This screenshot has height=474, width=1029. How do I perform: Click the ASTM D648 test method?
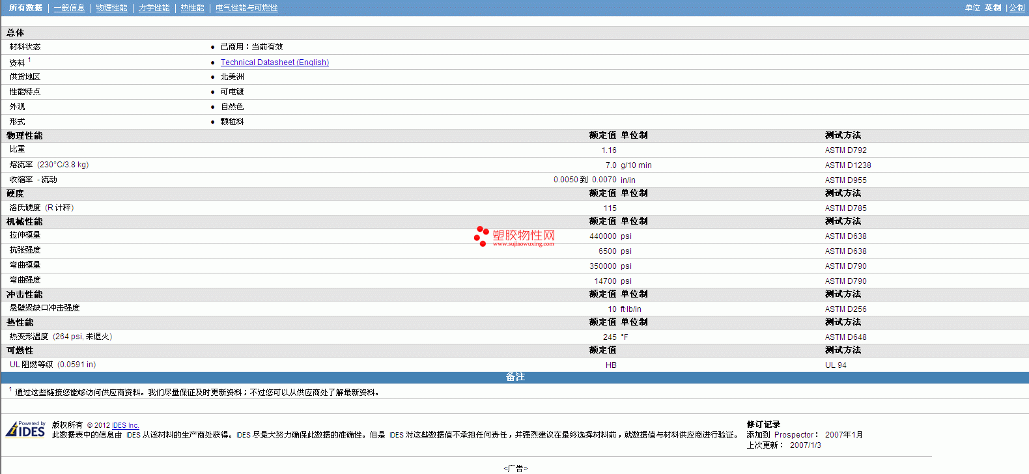[x=846, y=337]
